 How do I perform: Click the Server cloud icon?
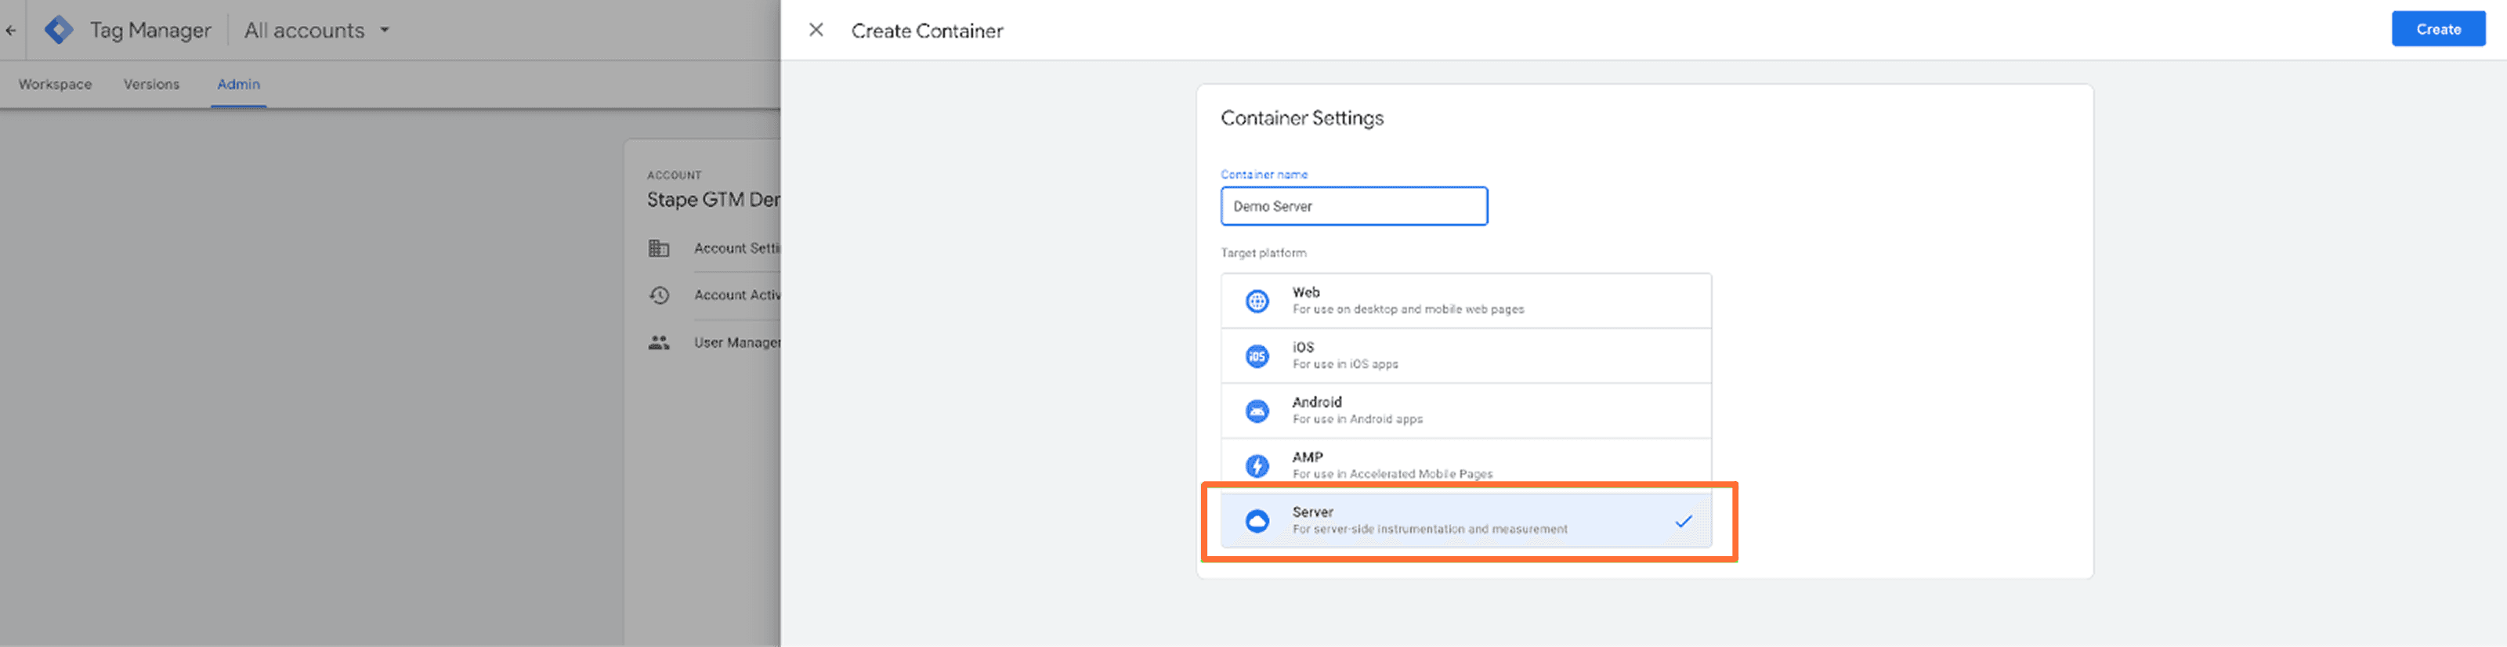[x=1257, y=522]
